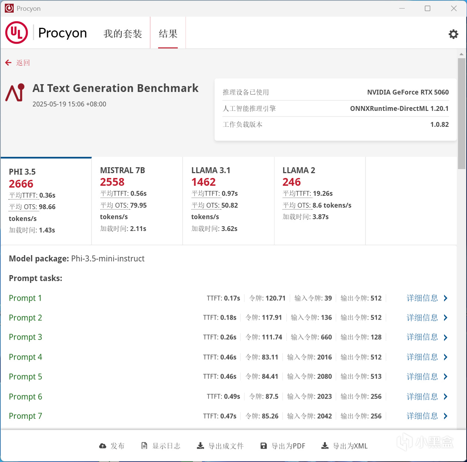
Task: Click 返回 to go back
Action: tap(23, 62)
